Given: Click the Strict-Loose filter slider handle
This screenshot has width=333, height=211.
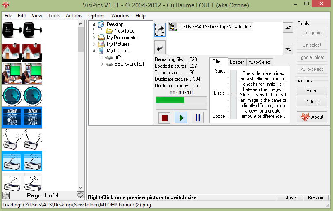Looking at the screenshot, I should click(x=233, y=94).
